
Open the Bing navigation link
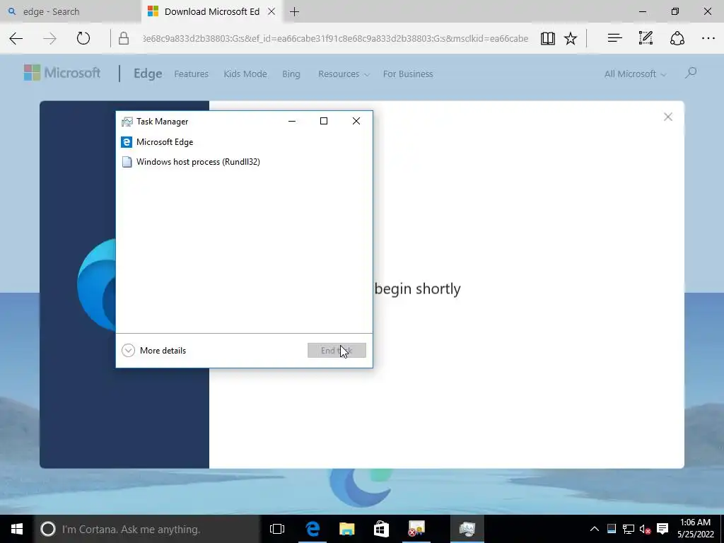(x=291, y=74)
